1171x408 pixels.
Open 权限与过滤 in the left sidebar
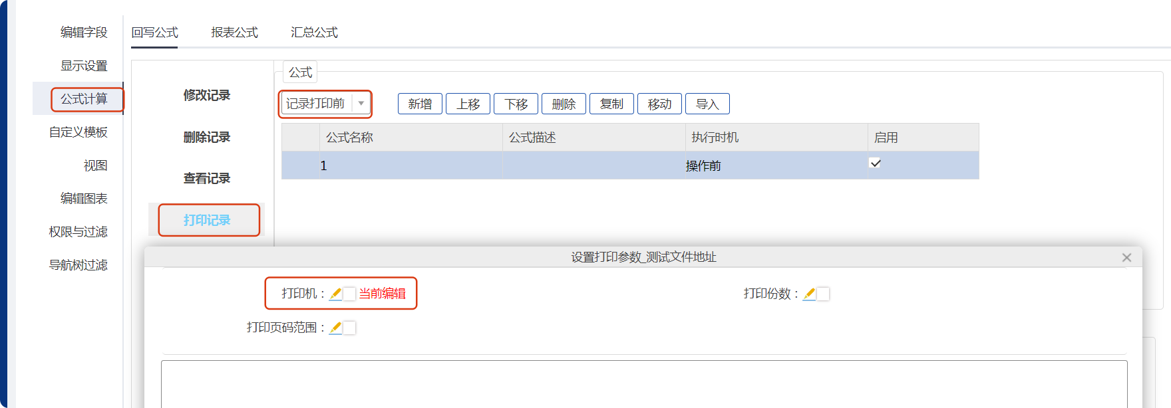click(x=78, y=232)
